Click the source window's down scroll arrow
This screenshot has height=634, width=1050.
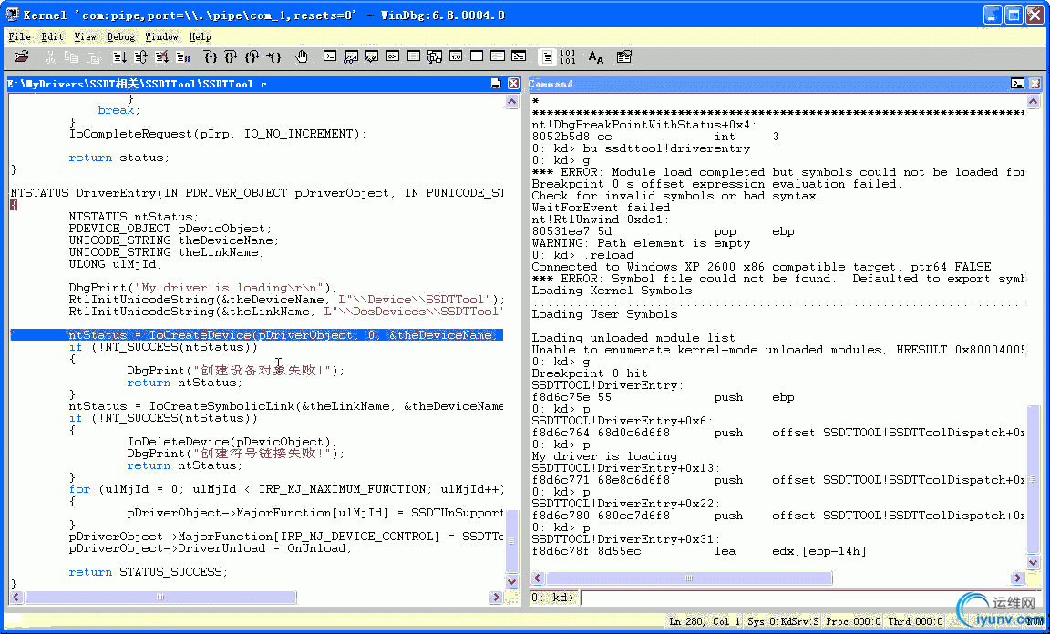(x=512, y=581)
